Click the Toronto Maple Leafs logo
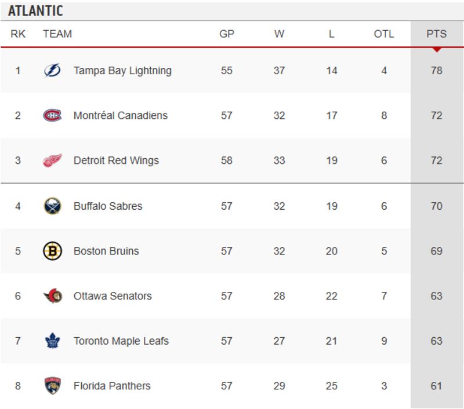 point(52,341)
